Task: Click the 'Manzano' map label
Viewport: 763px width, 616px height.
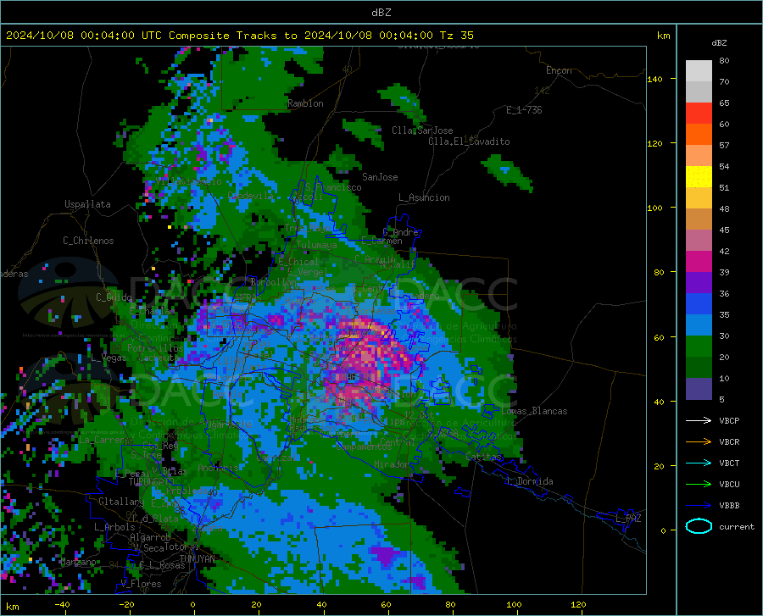Action: point(78,562)
